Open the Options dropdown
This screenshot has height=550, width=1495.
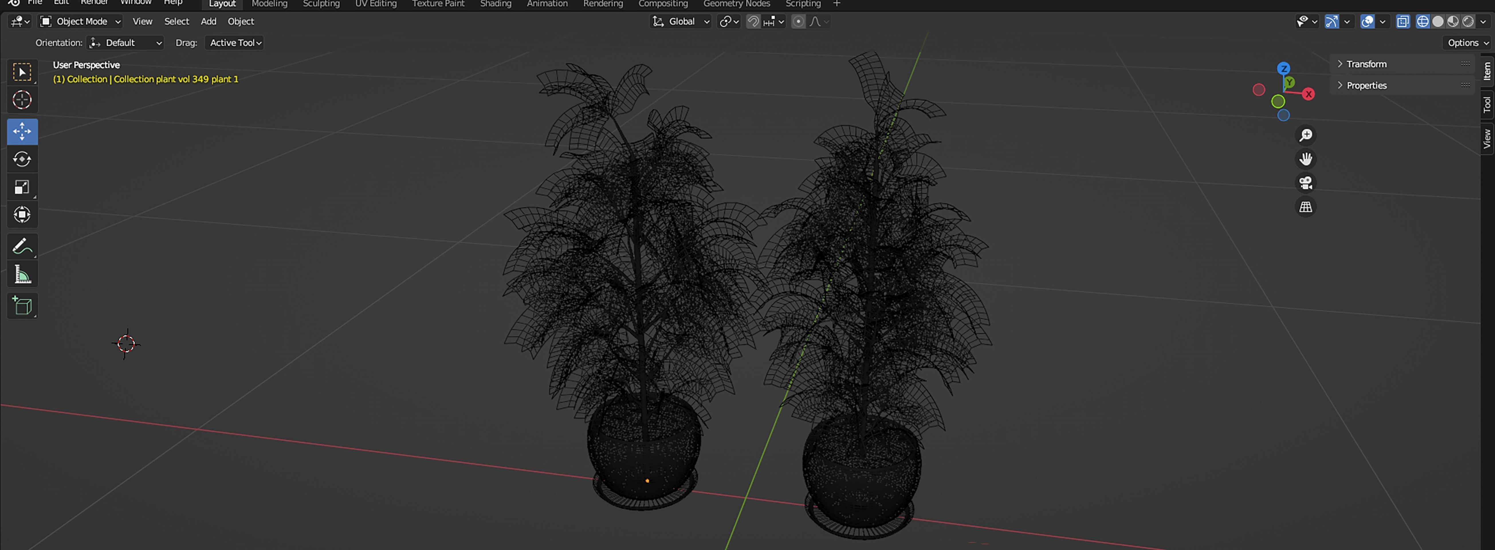pos(1467,43)
